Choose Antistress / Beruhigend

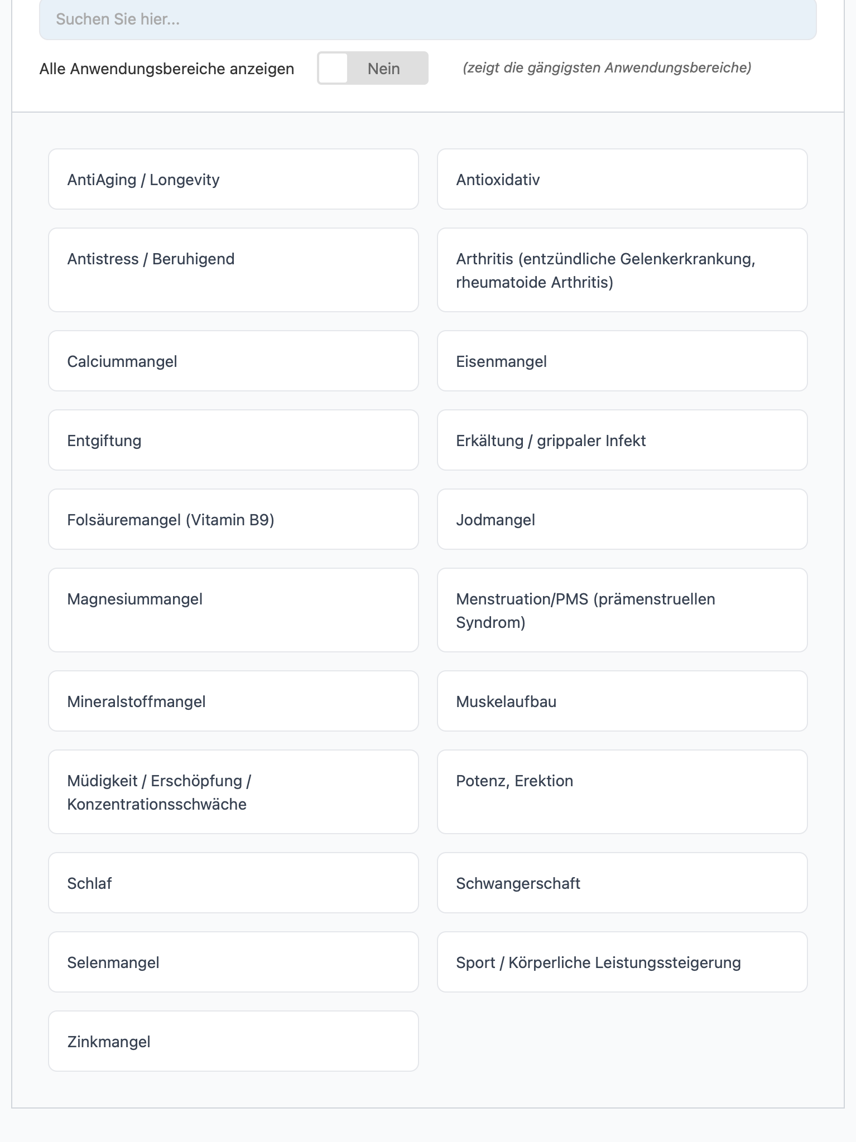coord(233,270)
